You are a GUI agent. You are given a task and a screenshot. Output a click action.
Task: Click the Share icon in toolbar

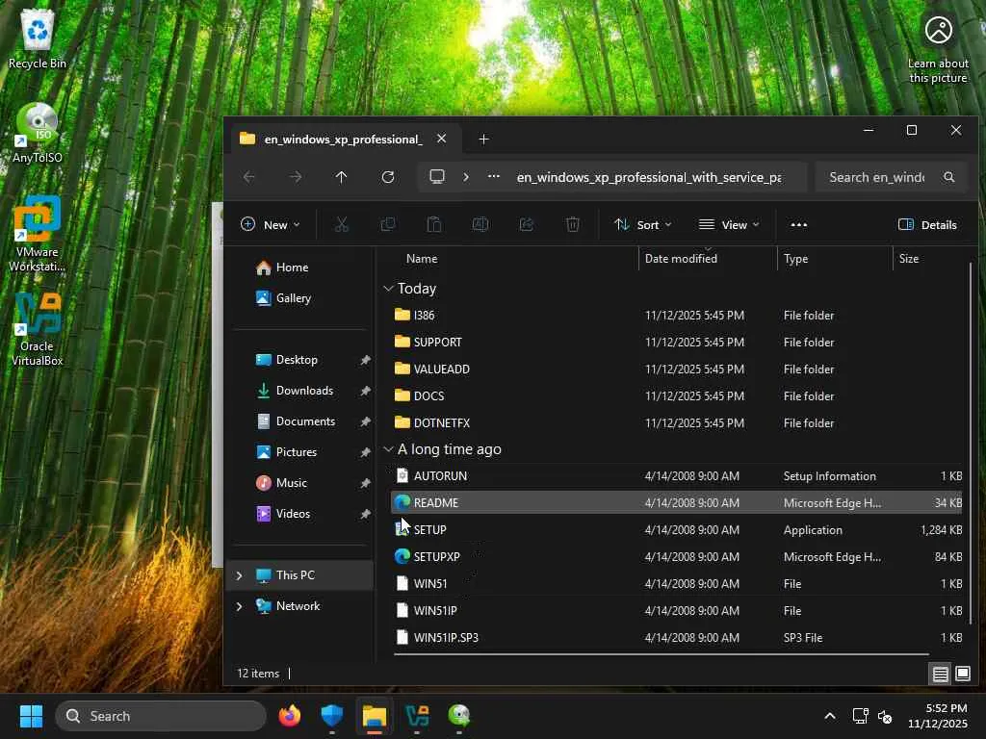pyautogui.click(x=527, y=224)
